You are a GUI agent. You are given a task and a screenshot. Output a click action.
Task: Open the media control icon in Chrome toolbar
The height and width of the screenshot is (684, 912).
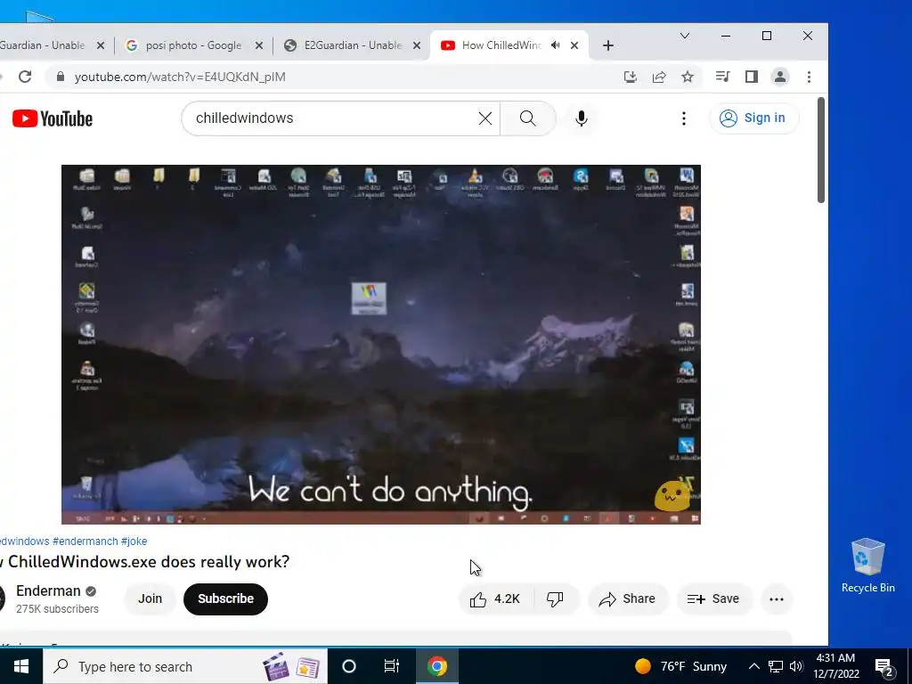[x=722, y=77]
